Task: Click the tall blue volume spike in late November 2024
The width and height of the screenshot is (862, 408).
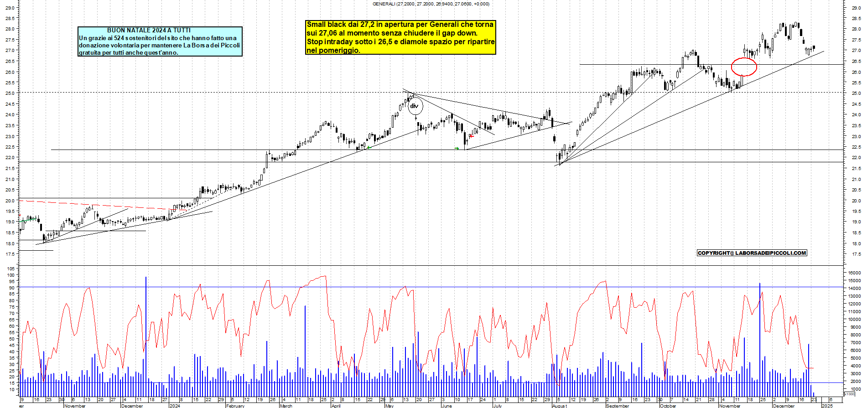Action: (x=760, y=340)
